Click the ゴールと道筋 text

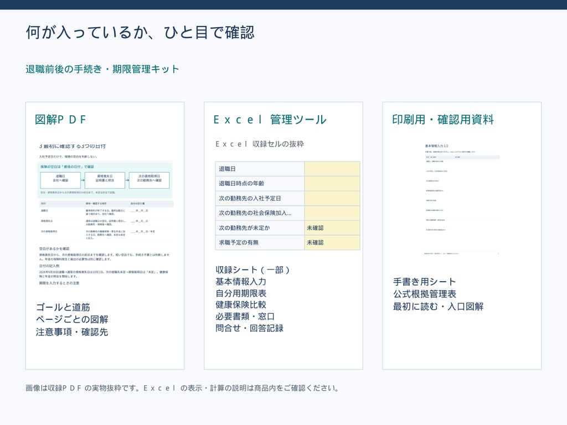coord(63,307)
